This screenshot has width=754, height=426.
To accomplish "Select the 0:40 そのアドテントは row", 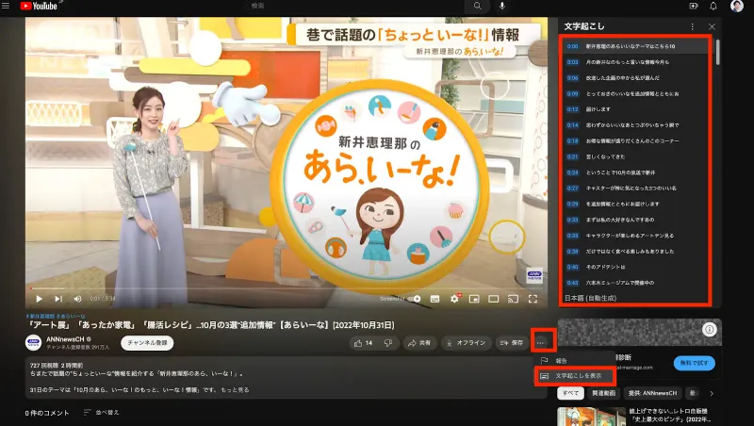I will pyautogui.click(x=635, y=267).
